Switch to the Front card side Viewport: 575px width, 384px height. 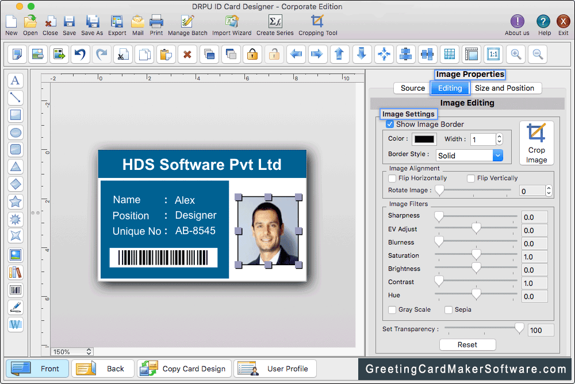click(37, 369)
